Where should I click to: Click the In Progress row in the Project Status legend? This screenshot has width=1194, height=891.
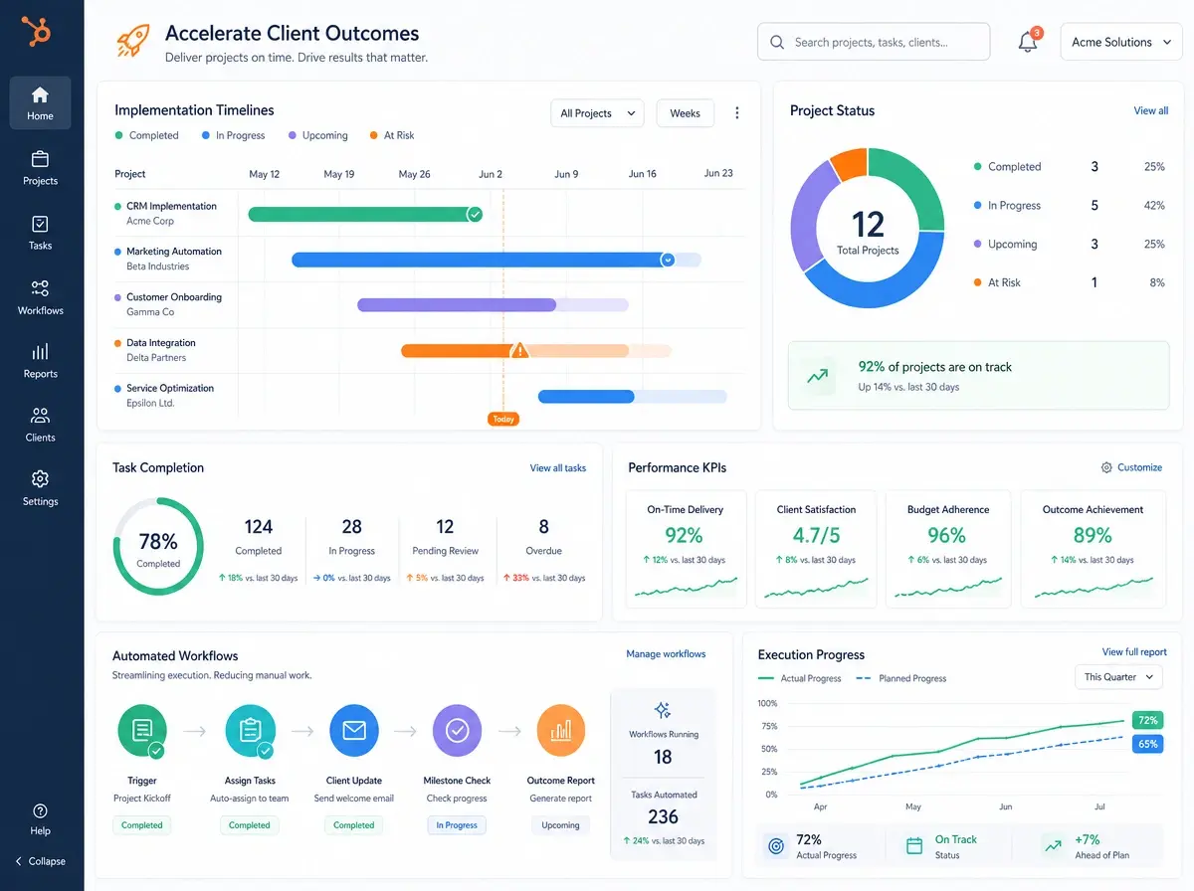[1070, 206]
